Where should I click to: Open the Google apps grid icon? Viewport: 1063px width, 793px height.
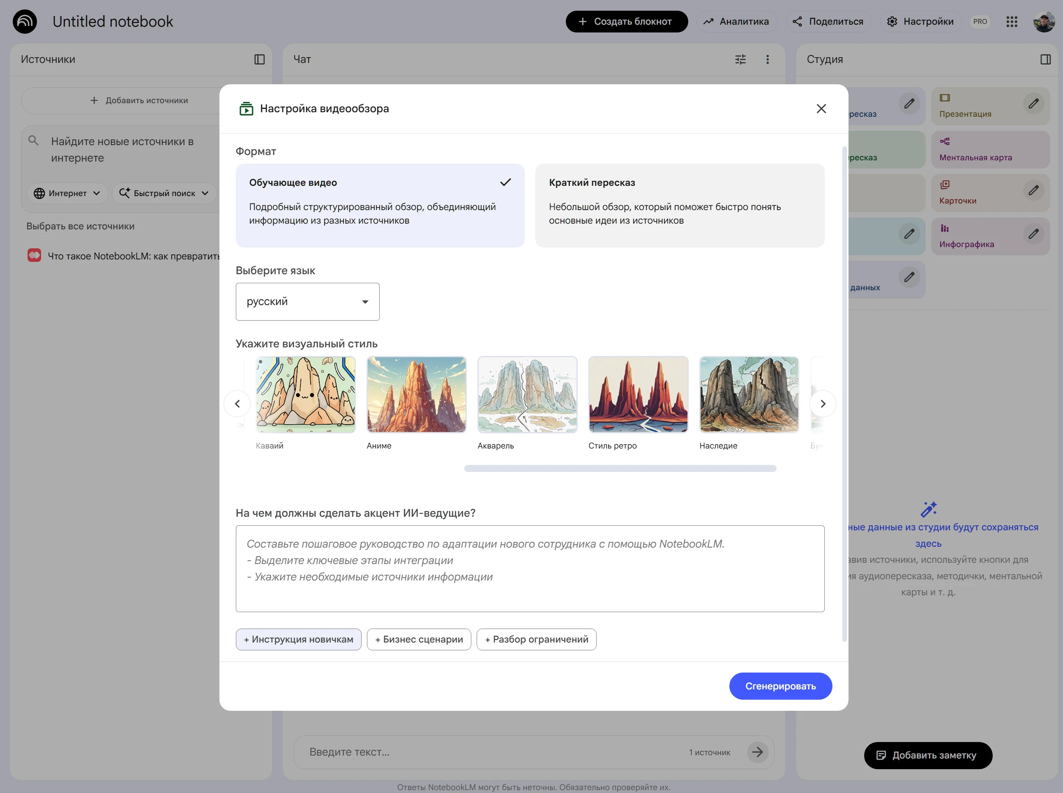coord(1012,22)
